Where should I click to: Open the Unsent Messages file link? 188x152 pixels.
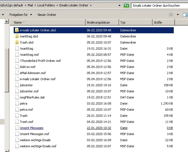tap(32, 128)
